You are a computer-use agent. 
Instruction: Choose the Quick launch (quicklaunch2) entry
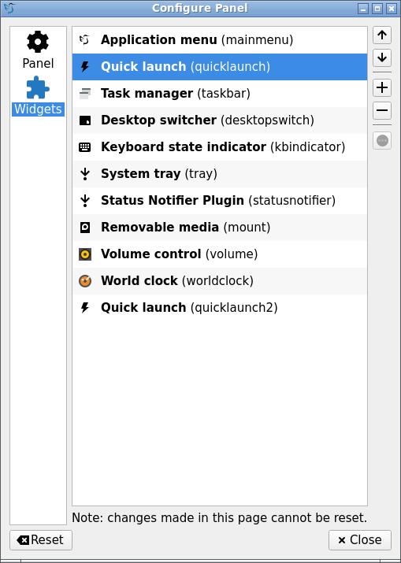point(220,308)
